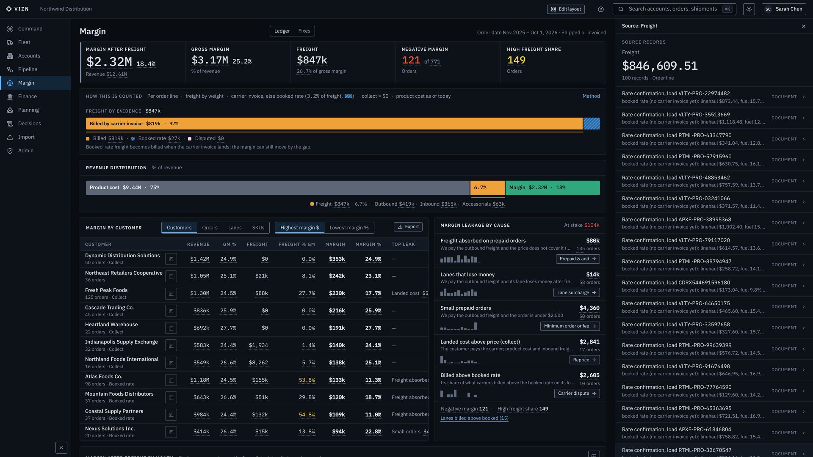
Task: Open detail icon for Dynamic Distribution Solutions
Action: [x=171, y=259]
